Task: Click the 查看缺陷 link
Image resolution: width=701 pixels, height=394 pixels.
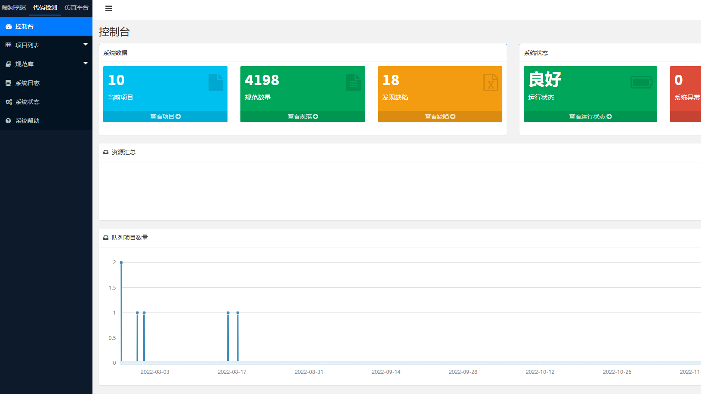Action: 440,116
